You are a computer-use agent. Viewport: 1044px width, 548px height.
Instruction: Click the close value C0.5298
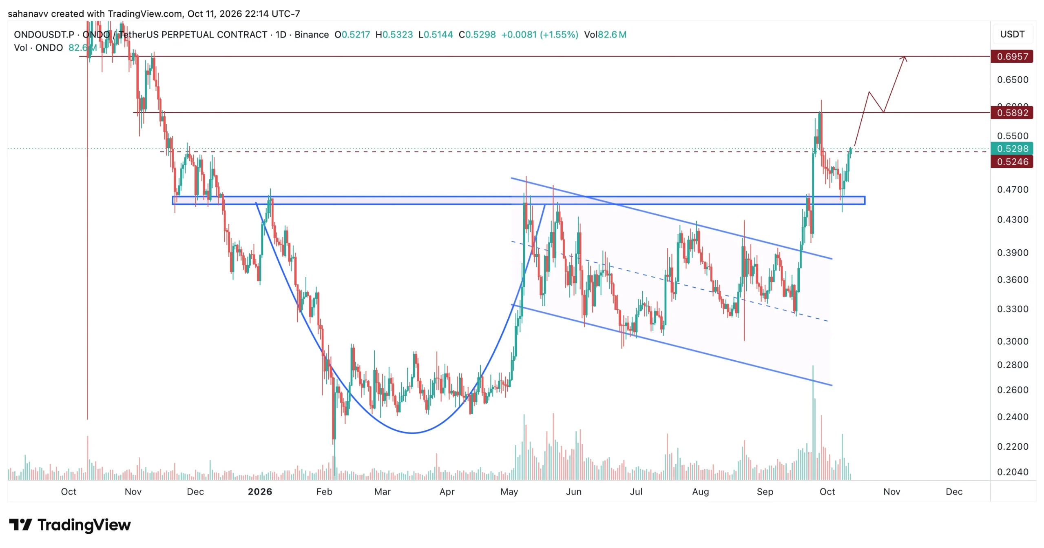point(477,35)
